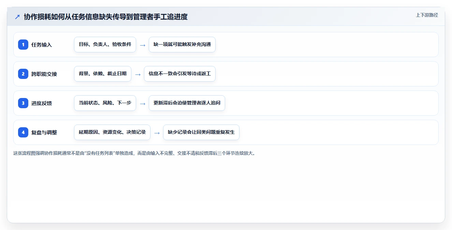Select step number 3 badge for 进度反馈
452x230 pixels.
click(23, 103)
